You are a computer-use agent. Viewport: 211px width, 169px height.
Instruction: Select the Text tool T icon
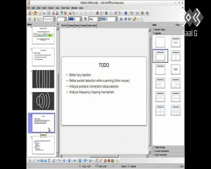coord(49,160)
